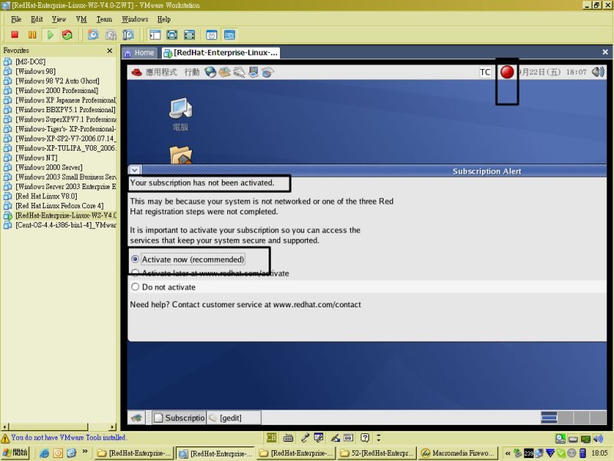Click the date and time clock in the GNOME panel

pos(553,72)
